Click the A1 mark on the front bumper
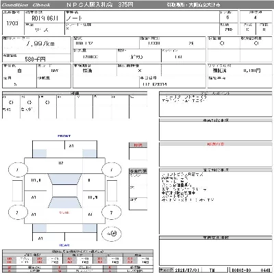This screenshot has height=274, width=274. (71, 146)
